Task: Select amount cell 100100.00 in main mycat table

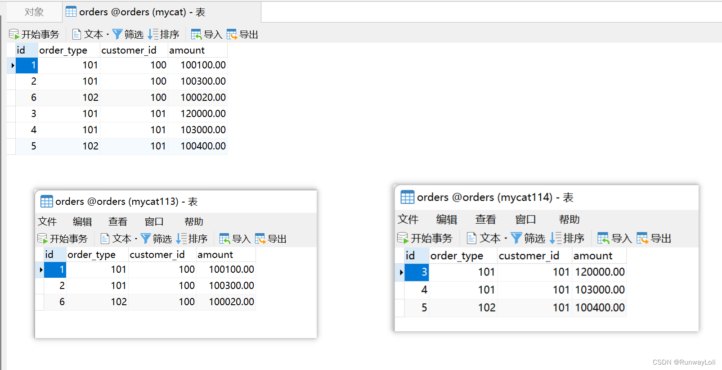Action: pyautogui.click(x=198, y=65)
